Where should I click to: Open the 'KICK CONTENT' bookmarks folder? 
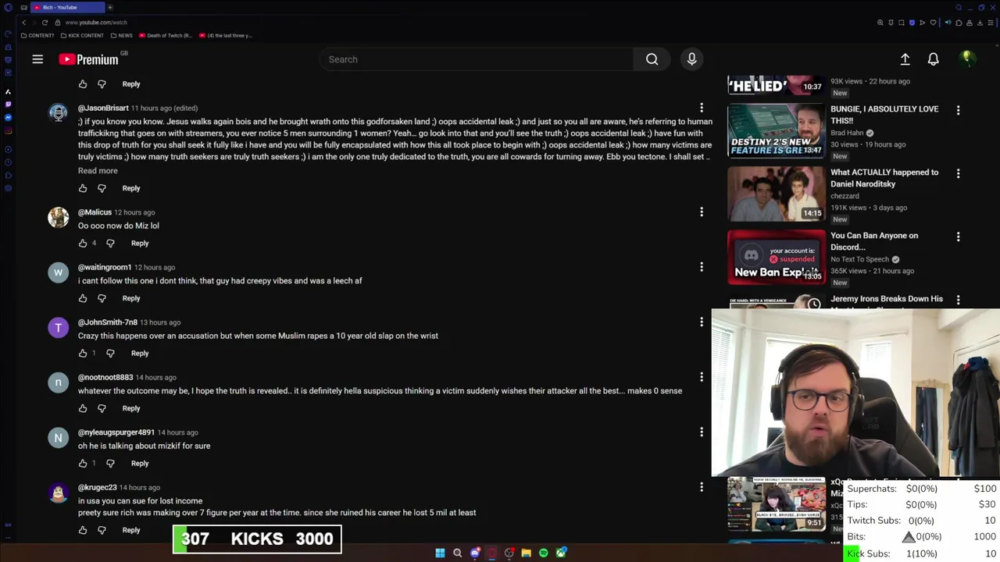pyautogui.click(x=81, y=35)
